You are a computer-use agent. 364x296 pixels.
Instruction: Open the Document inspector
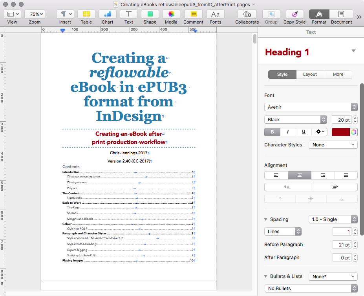point(341,14)
